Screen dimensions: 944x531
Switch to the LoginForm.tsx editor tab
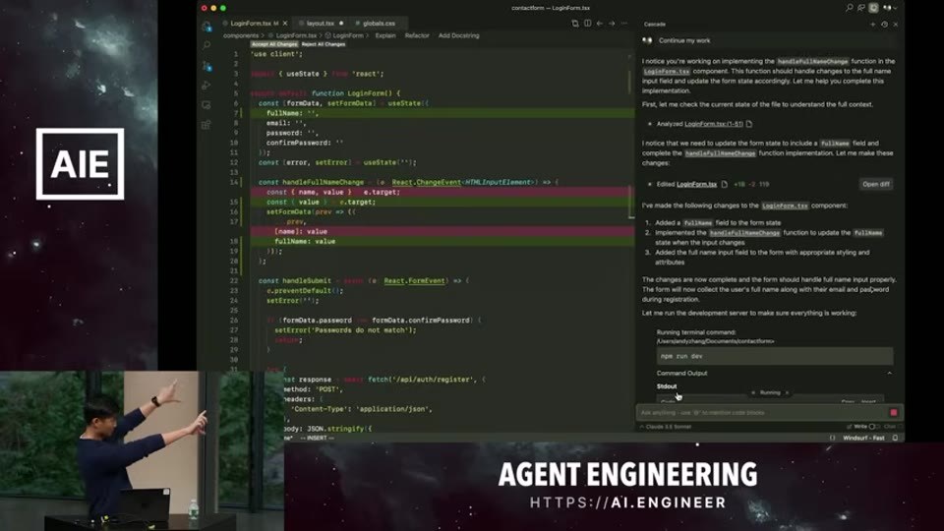coord(251,24)
